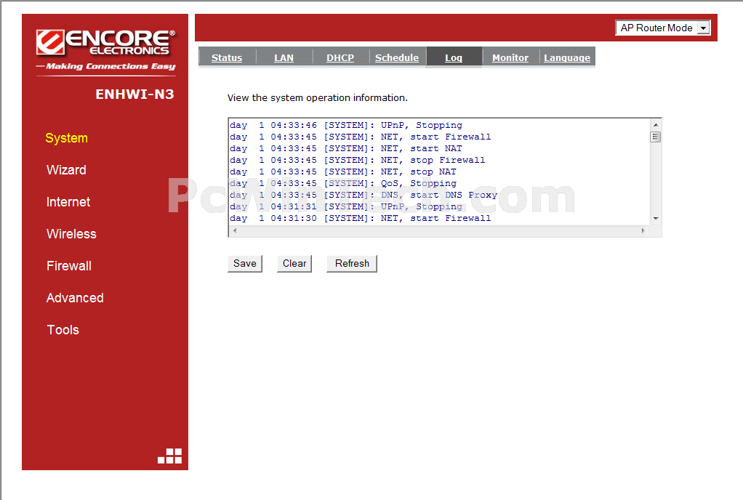Switch to the Status tab
Screen dimensions: 743x500
point(227,57)
